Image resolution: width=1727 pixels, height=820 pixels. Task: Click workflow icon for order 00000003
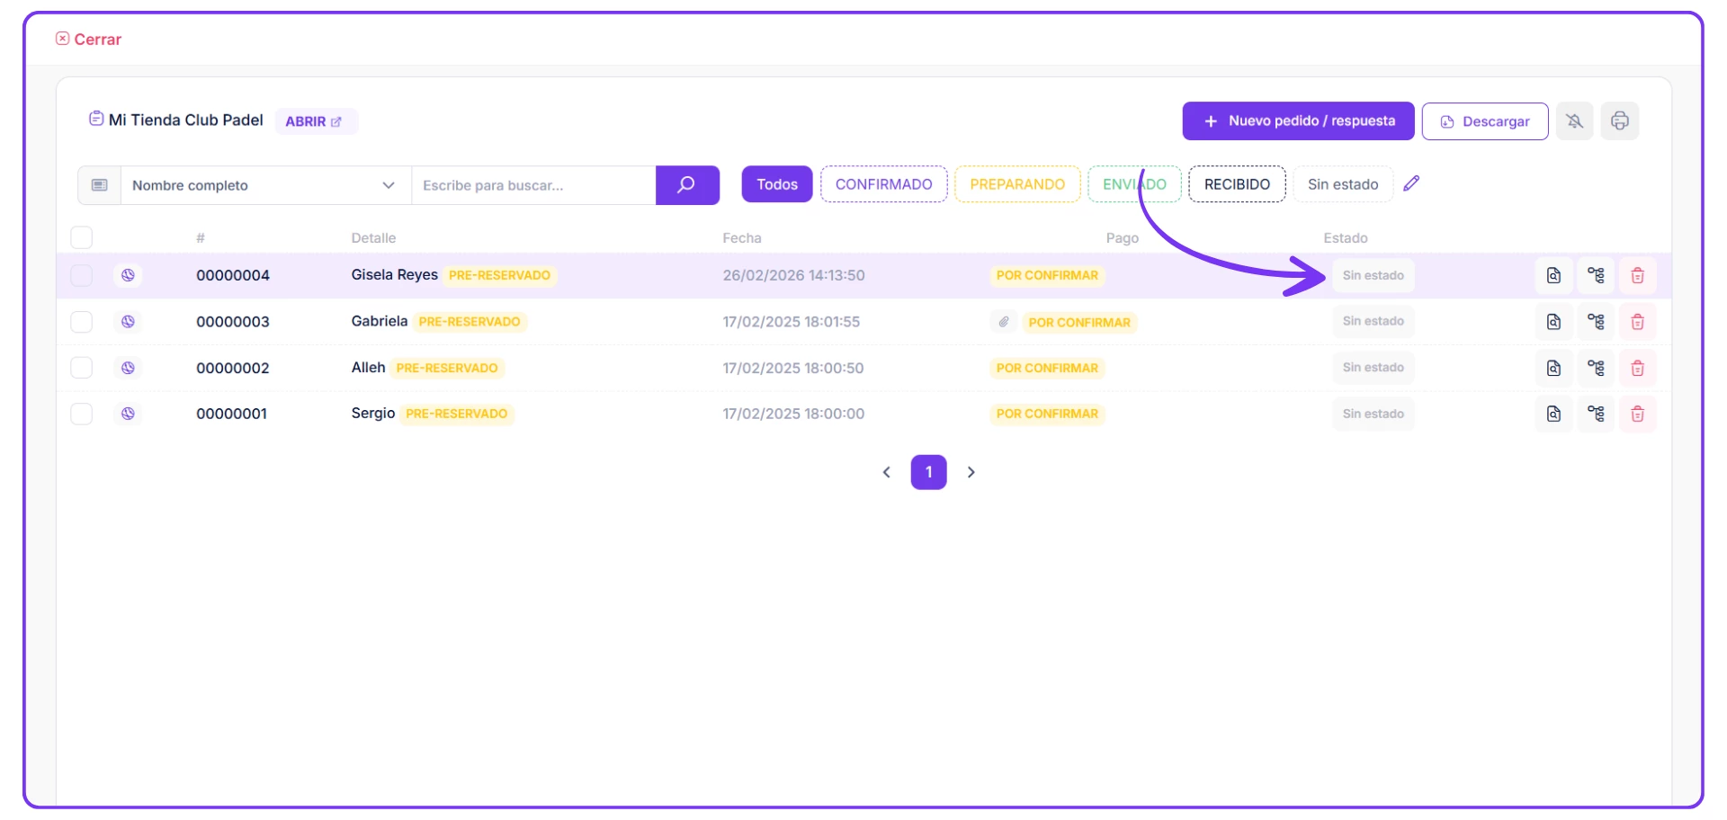point(1596,322)
